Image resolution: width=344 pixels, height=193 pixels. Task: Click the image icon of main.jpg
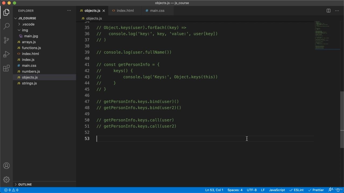click(x=21, y=36)
